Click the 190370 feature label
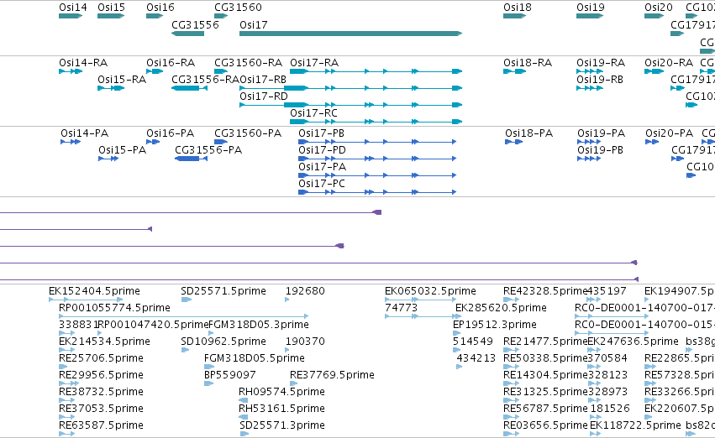 (305, 341)
